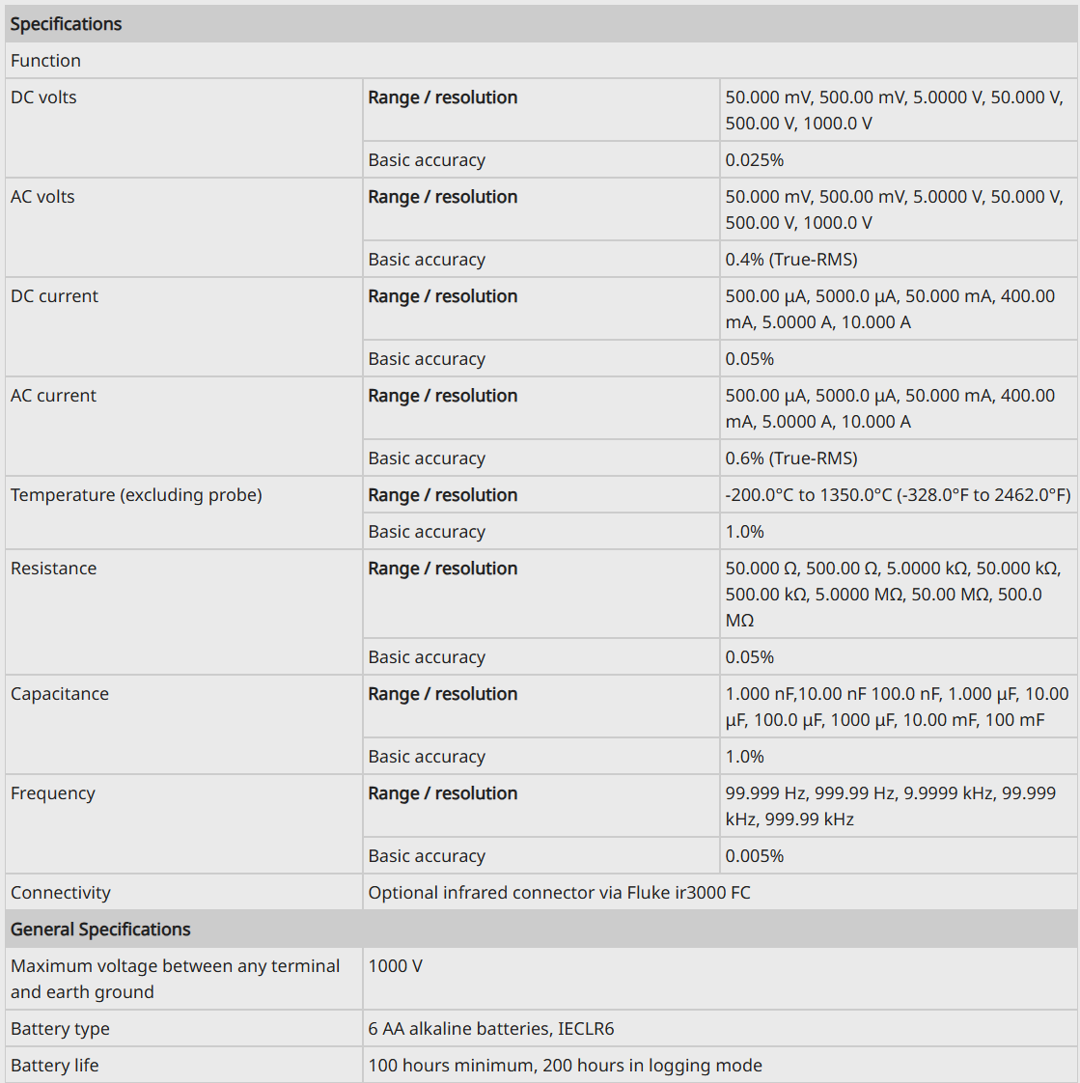Select the AC volts function label
Image resolution: width=1080 pixels, height=1083 pixels.
tap(42, 197)
